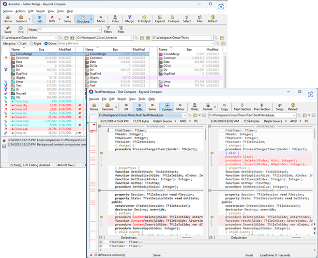Toggle the Context button in Text Compare
318x258 pixels.
(x=167, y=107)
